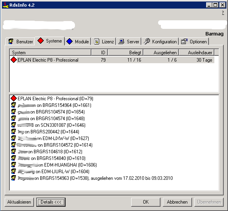The height and width of the screenshot is (211, 228).
Task: Select entry 'on BRGRS200442 (ID=1644)'
Action: (x=52, y=132)
